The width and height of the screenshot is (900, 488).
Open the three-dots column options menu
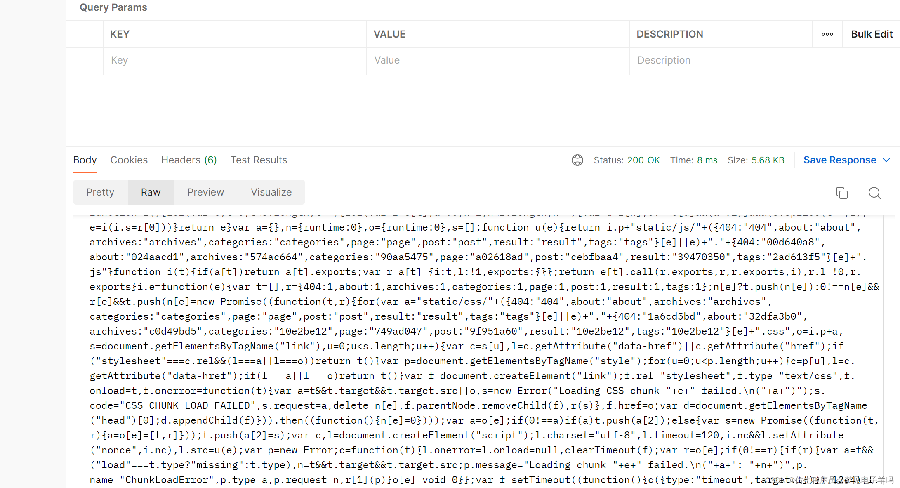coord(827,34)
